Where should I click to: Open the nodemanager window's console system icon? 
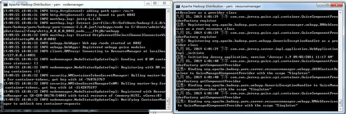[5, 4]
